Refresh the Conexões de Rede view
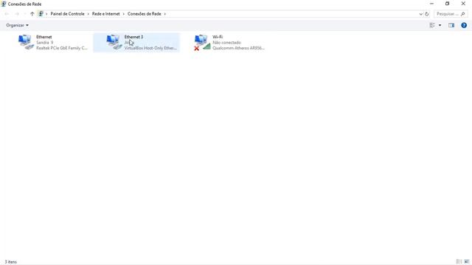Viewport: 472px width, 265px height. click(x=426, y=14)
